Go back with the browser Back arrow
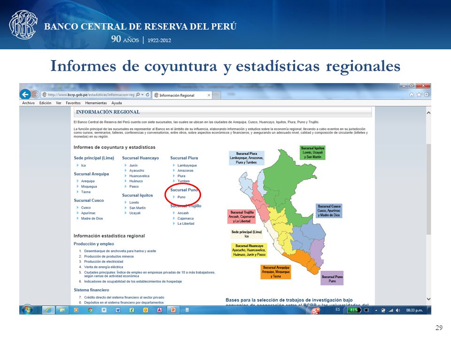The height and width of the screenshot is (338, 451). [x=25, y=94]
